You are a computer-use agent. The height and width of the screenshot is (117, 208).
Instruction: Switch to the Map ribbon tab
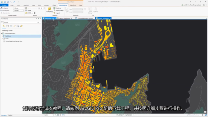(x=12, y=5)
